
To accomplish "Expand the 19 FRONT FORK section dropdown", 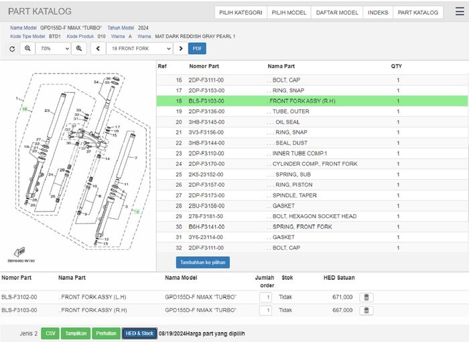I will (139, 49).
